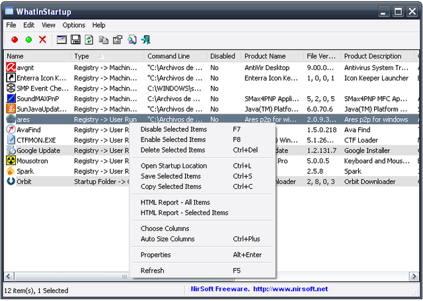Choose Delete Selected Items in context menu
423x301 pixels.
(203, 150)
